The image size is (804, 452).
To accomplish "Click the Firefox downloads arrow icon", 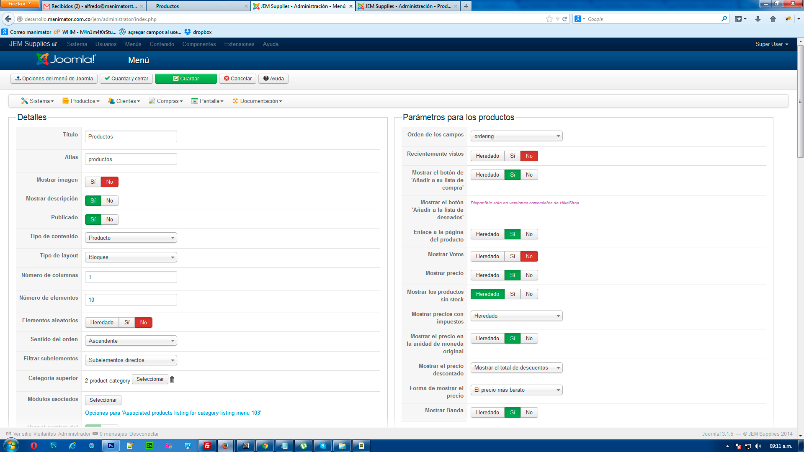I will point(758,19).
